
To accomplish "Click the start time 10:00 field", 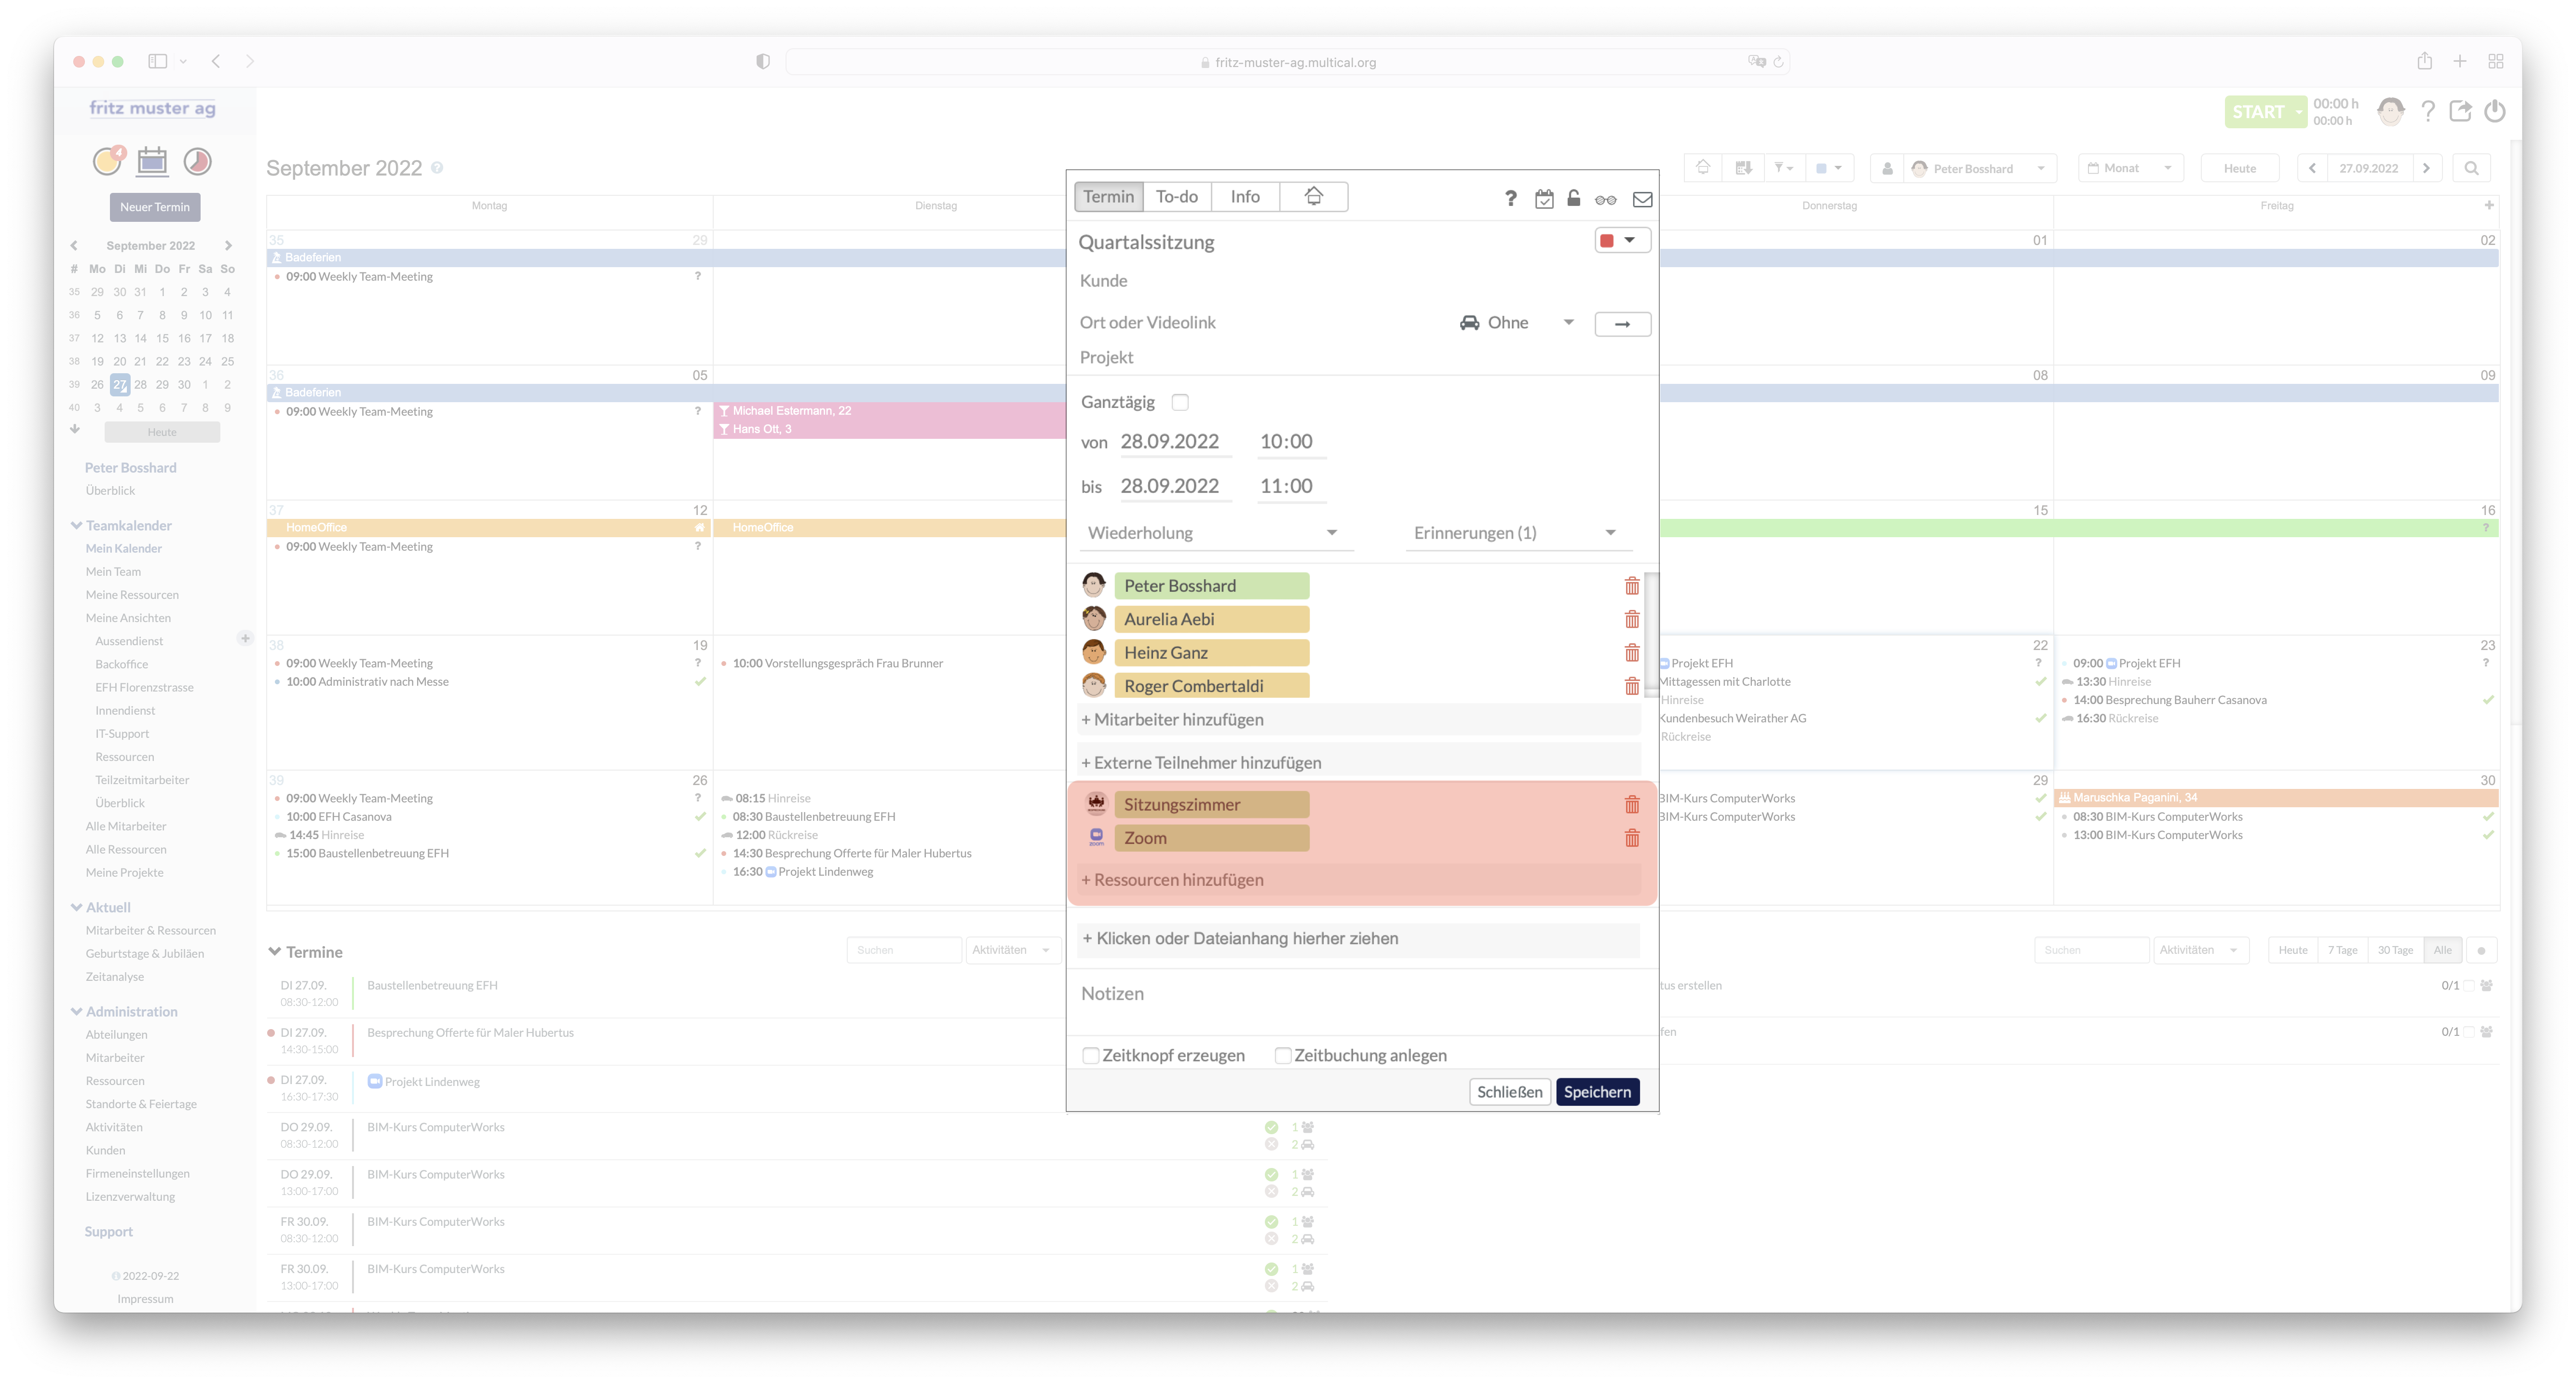I will 1290,442.
